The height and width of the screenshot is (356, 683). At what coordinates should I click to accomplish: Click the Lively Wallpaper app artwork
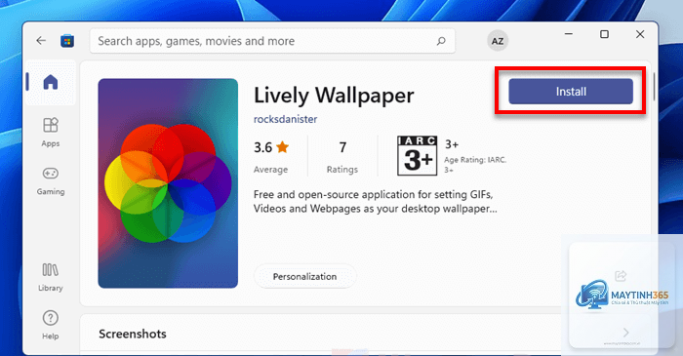(x=168, y=183)
